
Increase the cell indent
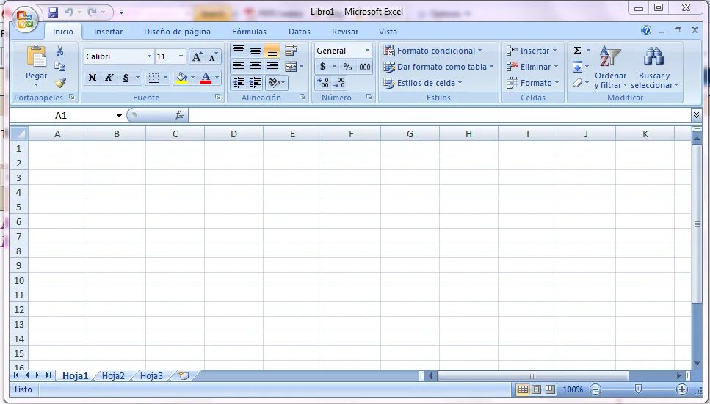click(256, 82)
